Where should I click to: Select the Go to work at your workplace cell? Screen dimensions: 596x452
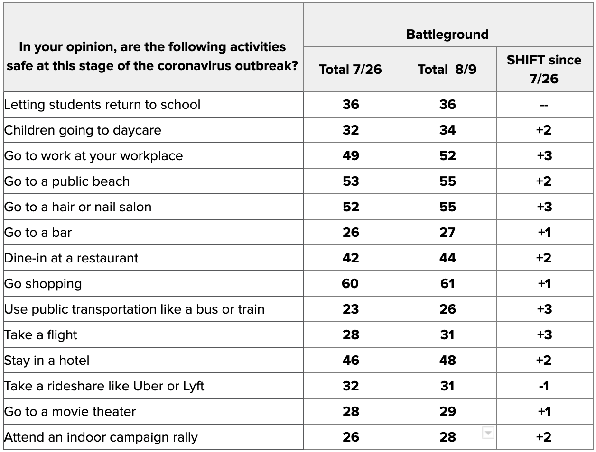[x=153, y=155]
